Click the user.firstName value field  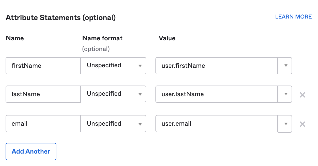point(216,66)
